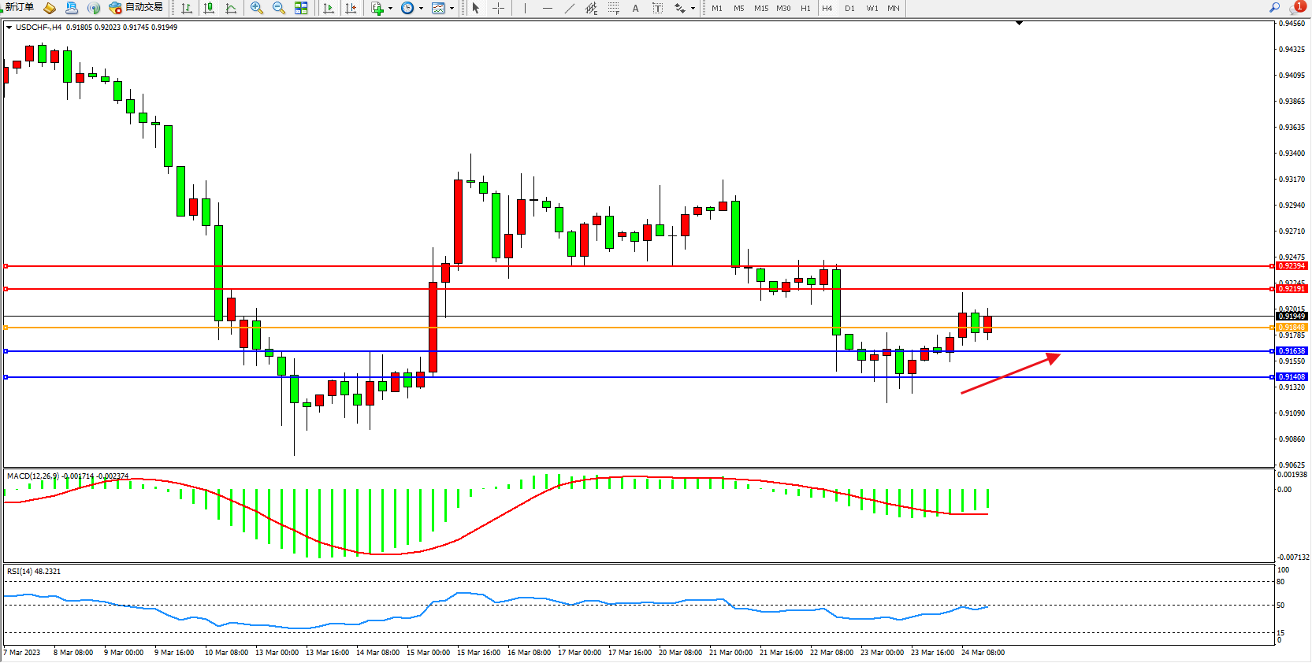Expand the arrows objects dropdown

click(693, 8)
